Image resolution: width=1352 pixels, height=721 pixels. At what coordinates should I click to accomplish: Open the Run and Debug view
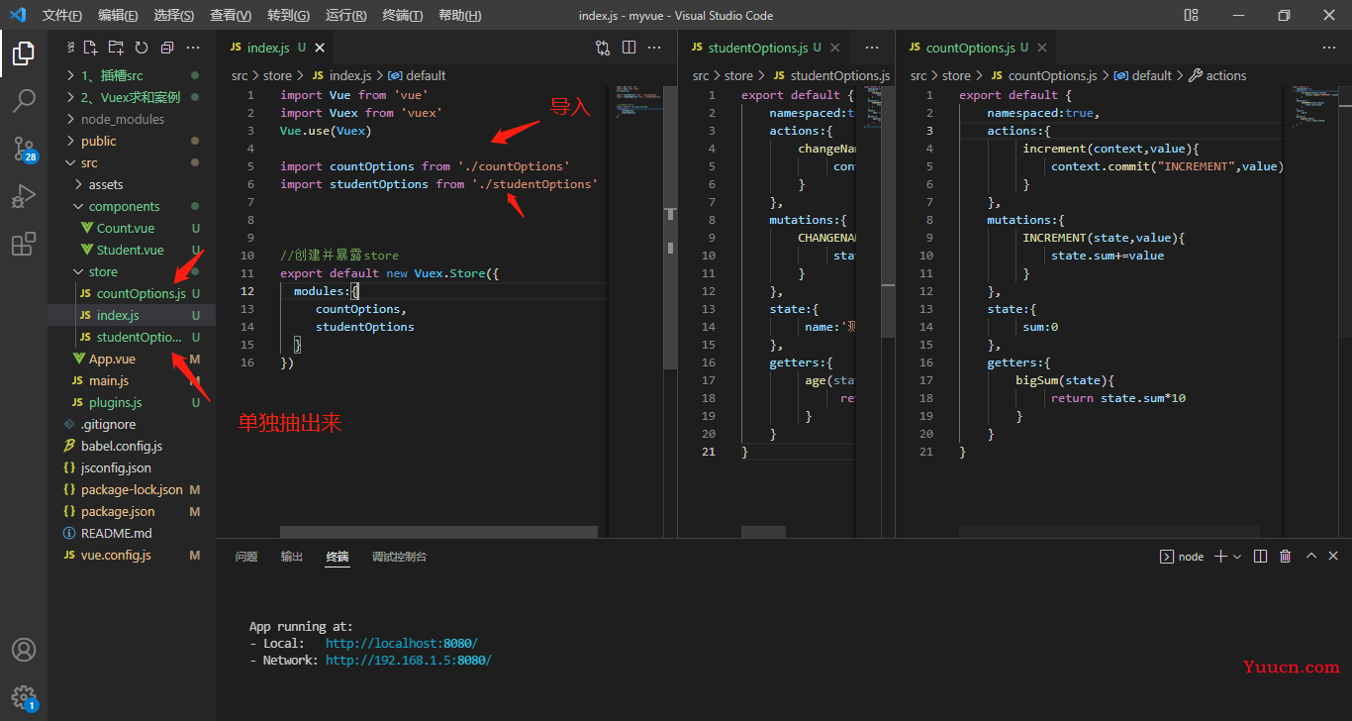pyautogui.click(x=24, y=196)
